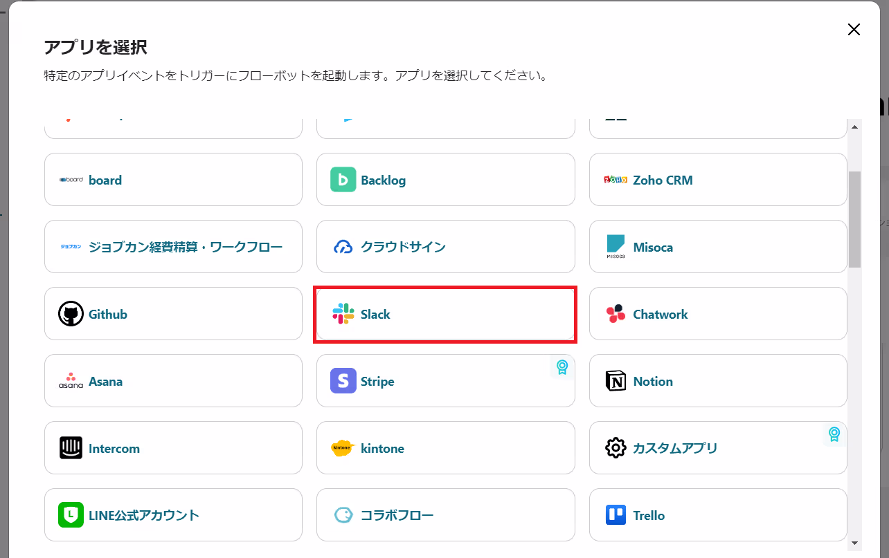Click the Chatwork flower logo icon
This screenshot has height=558, width=889.
(x=616, y=314)
